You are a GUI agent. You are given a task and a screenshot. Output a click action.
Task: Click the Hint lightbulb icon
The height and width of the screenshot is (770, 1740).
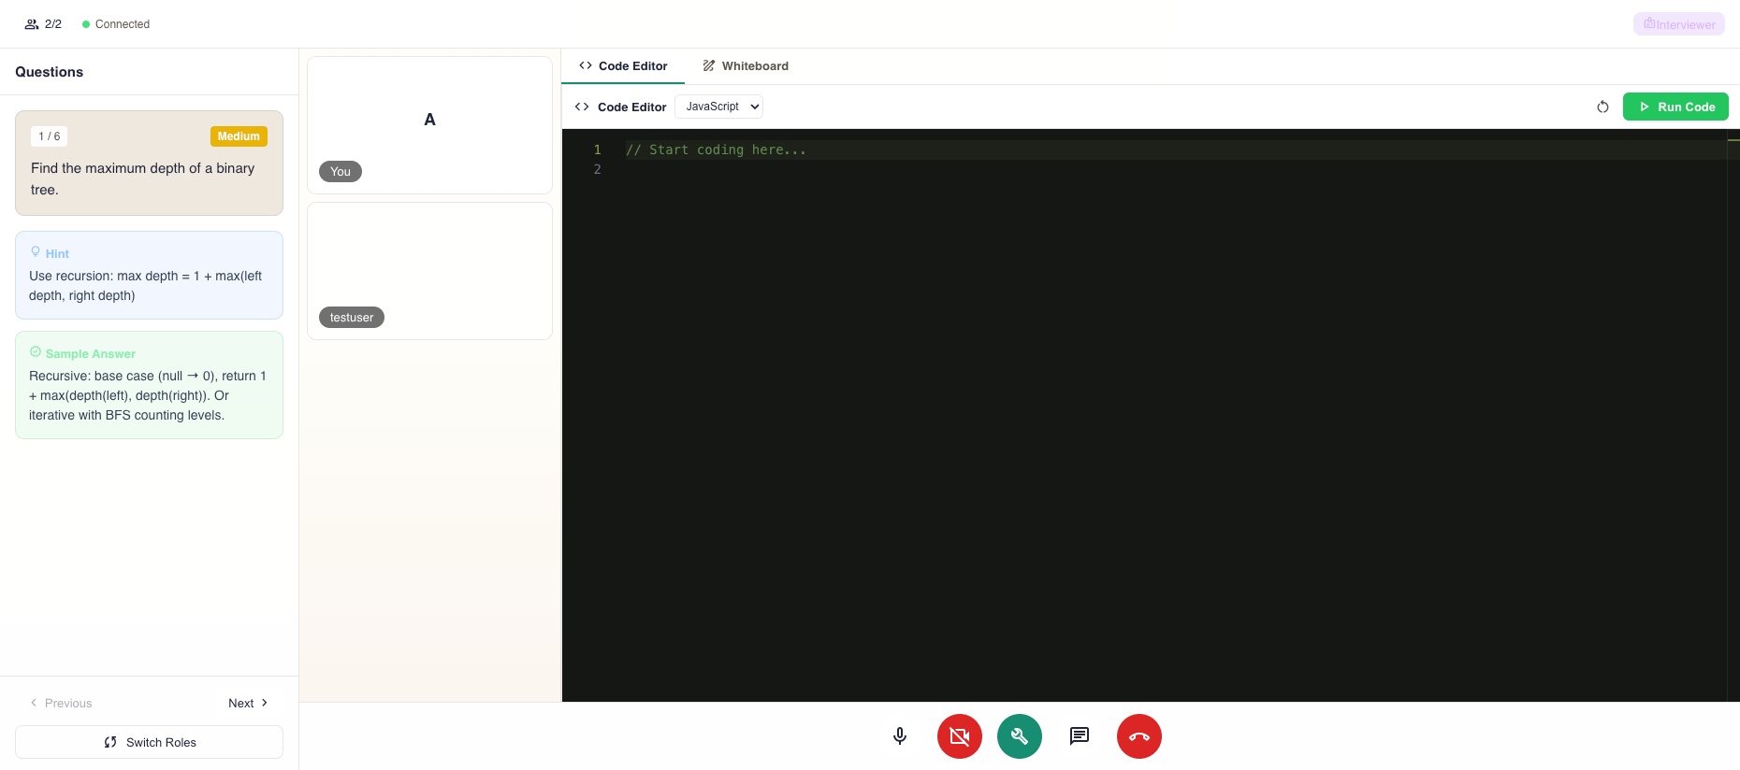[x=36, y=251]
